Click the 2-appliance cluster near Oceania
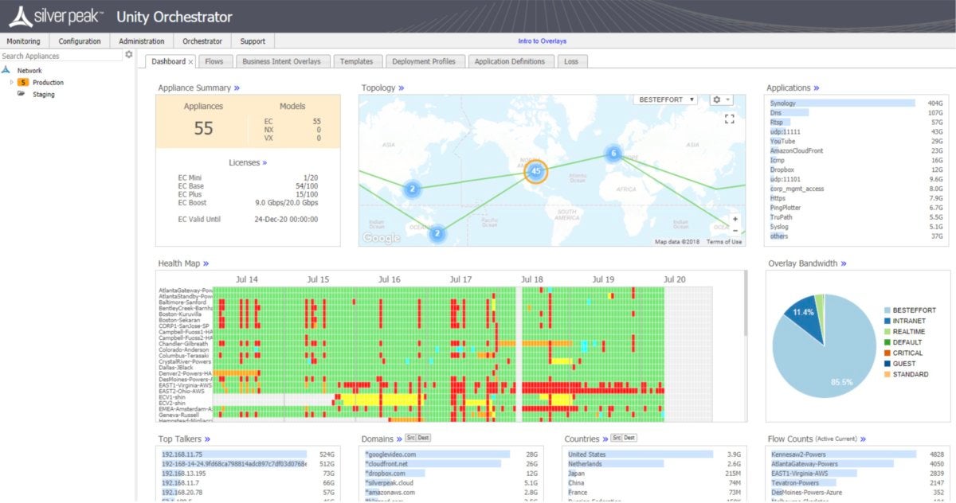 pyautogui.click(x=437, y=234)
